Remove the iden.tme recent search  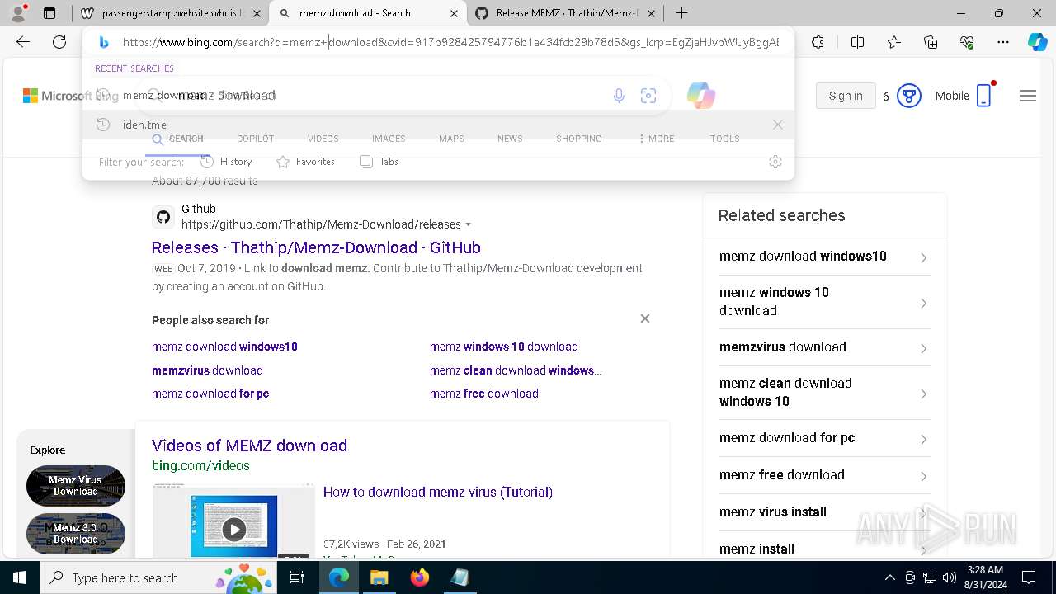[x=777, y=125]
